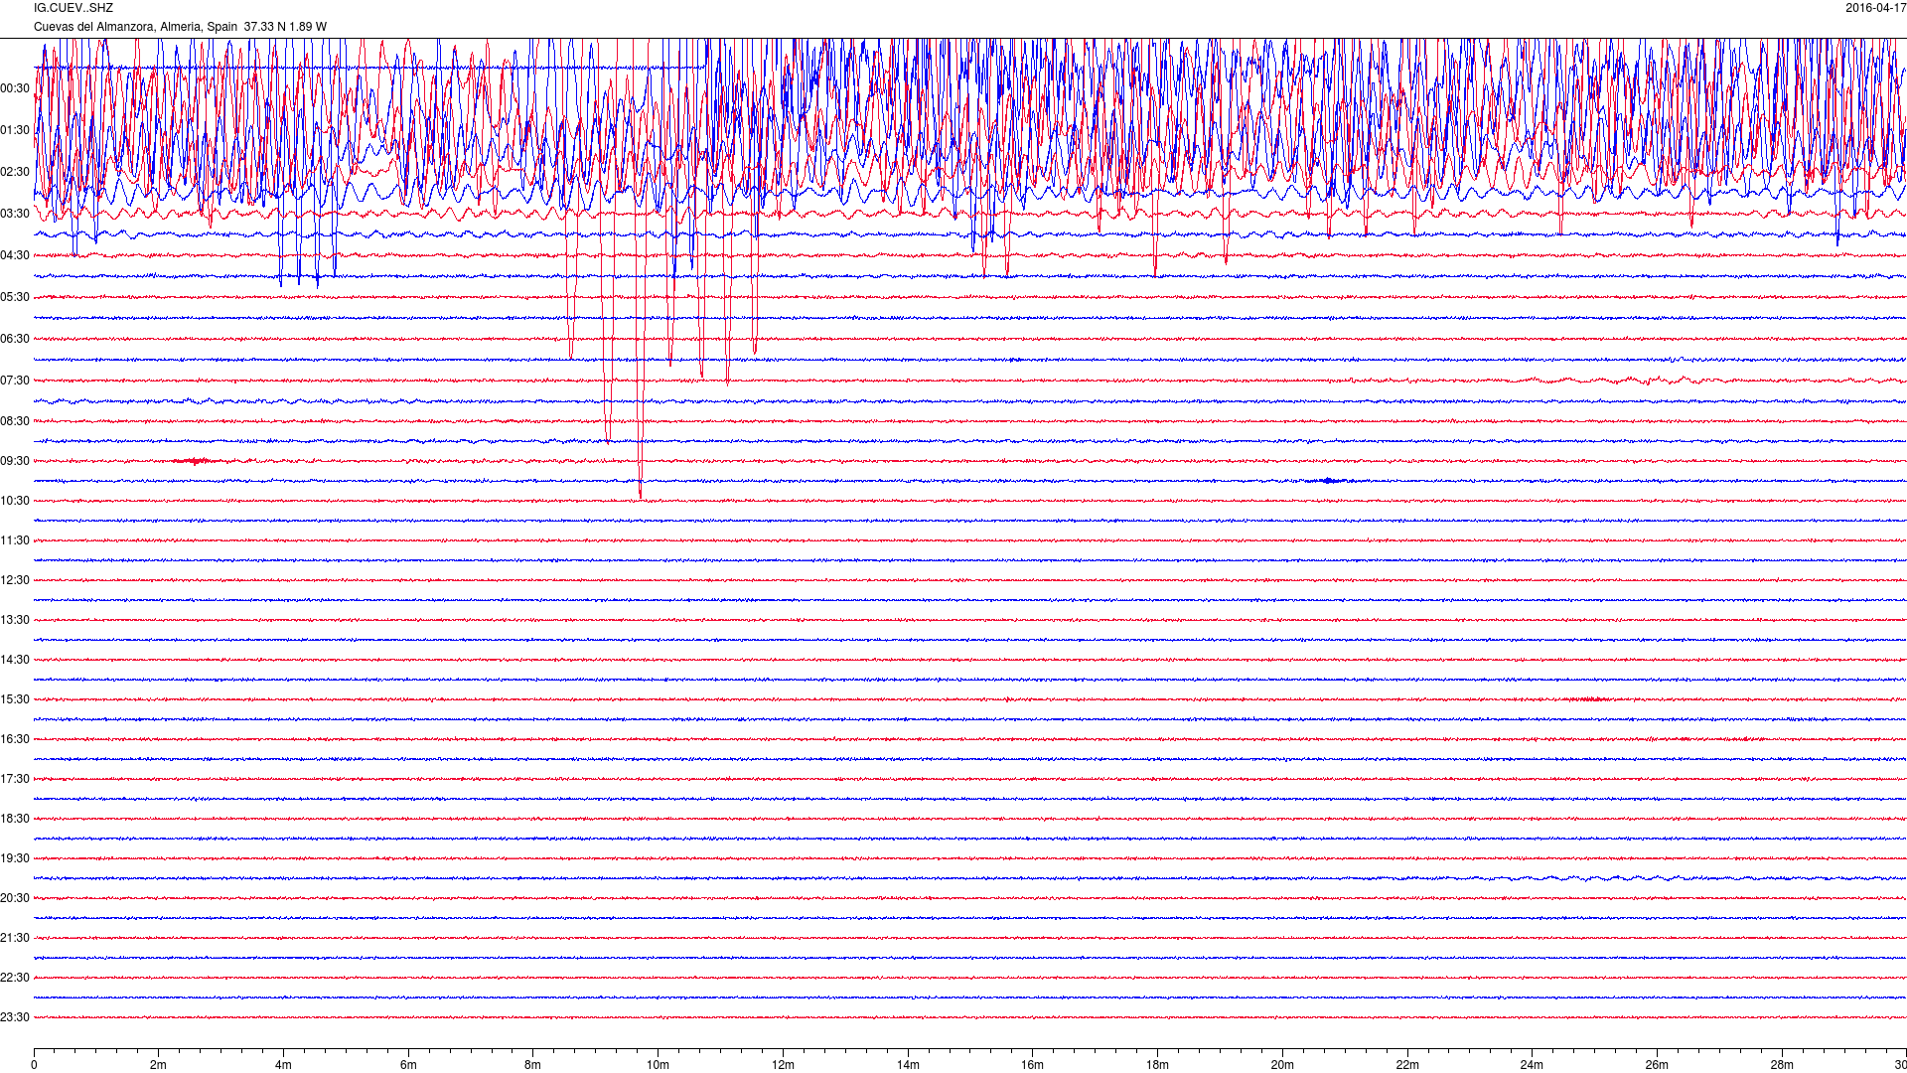The image size is (1907, 1073).
Task: Select the 11:30 time label
Action: (x=15, y=540)
